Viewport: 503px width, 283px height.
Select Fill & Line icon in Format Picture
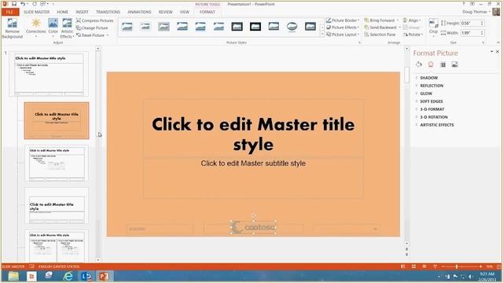pyautogui.click(x=419, y=64)
